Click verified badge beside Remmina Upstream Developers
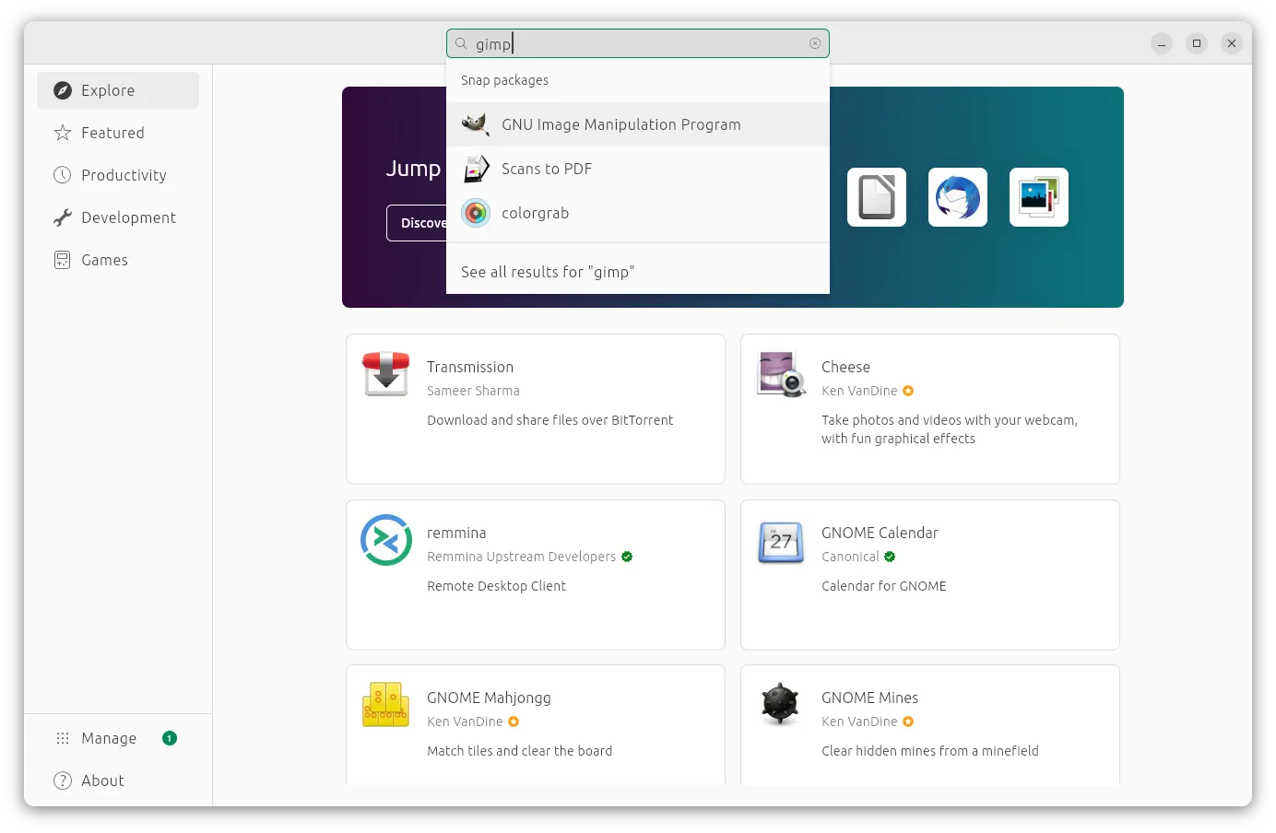 pyautogui.click(x=627, y=557)
